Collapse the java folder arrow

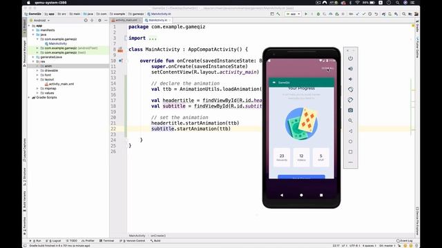tap(33, 34)
